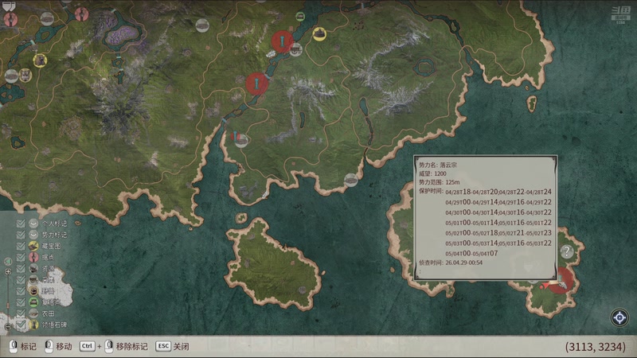The width and height of the screenshot is (637, 358).
Task: Click the 势力名: 落云宗 line in popup
Action: pos(437,165)
